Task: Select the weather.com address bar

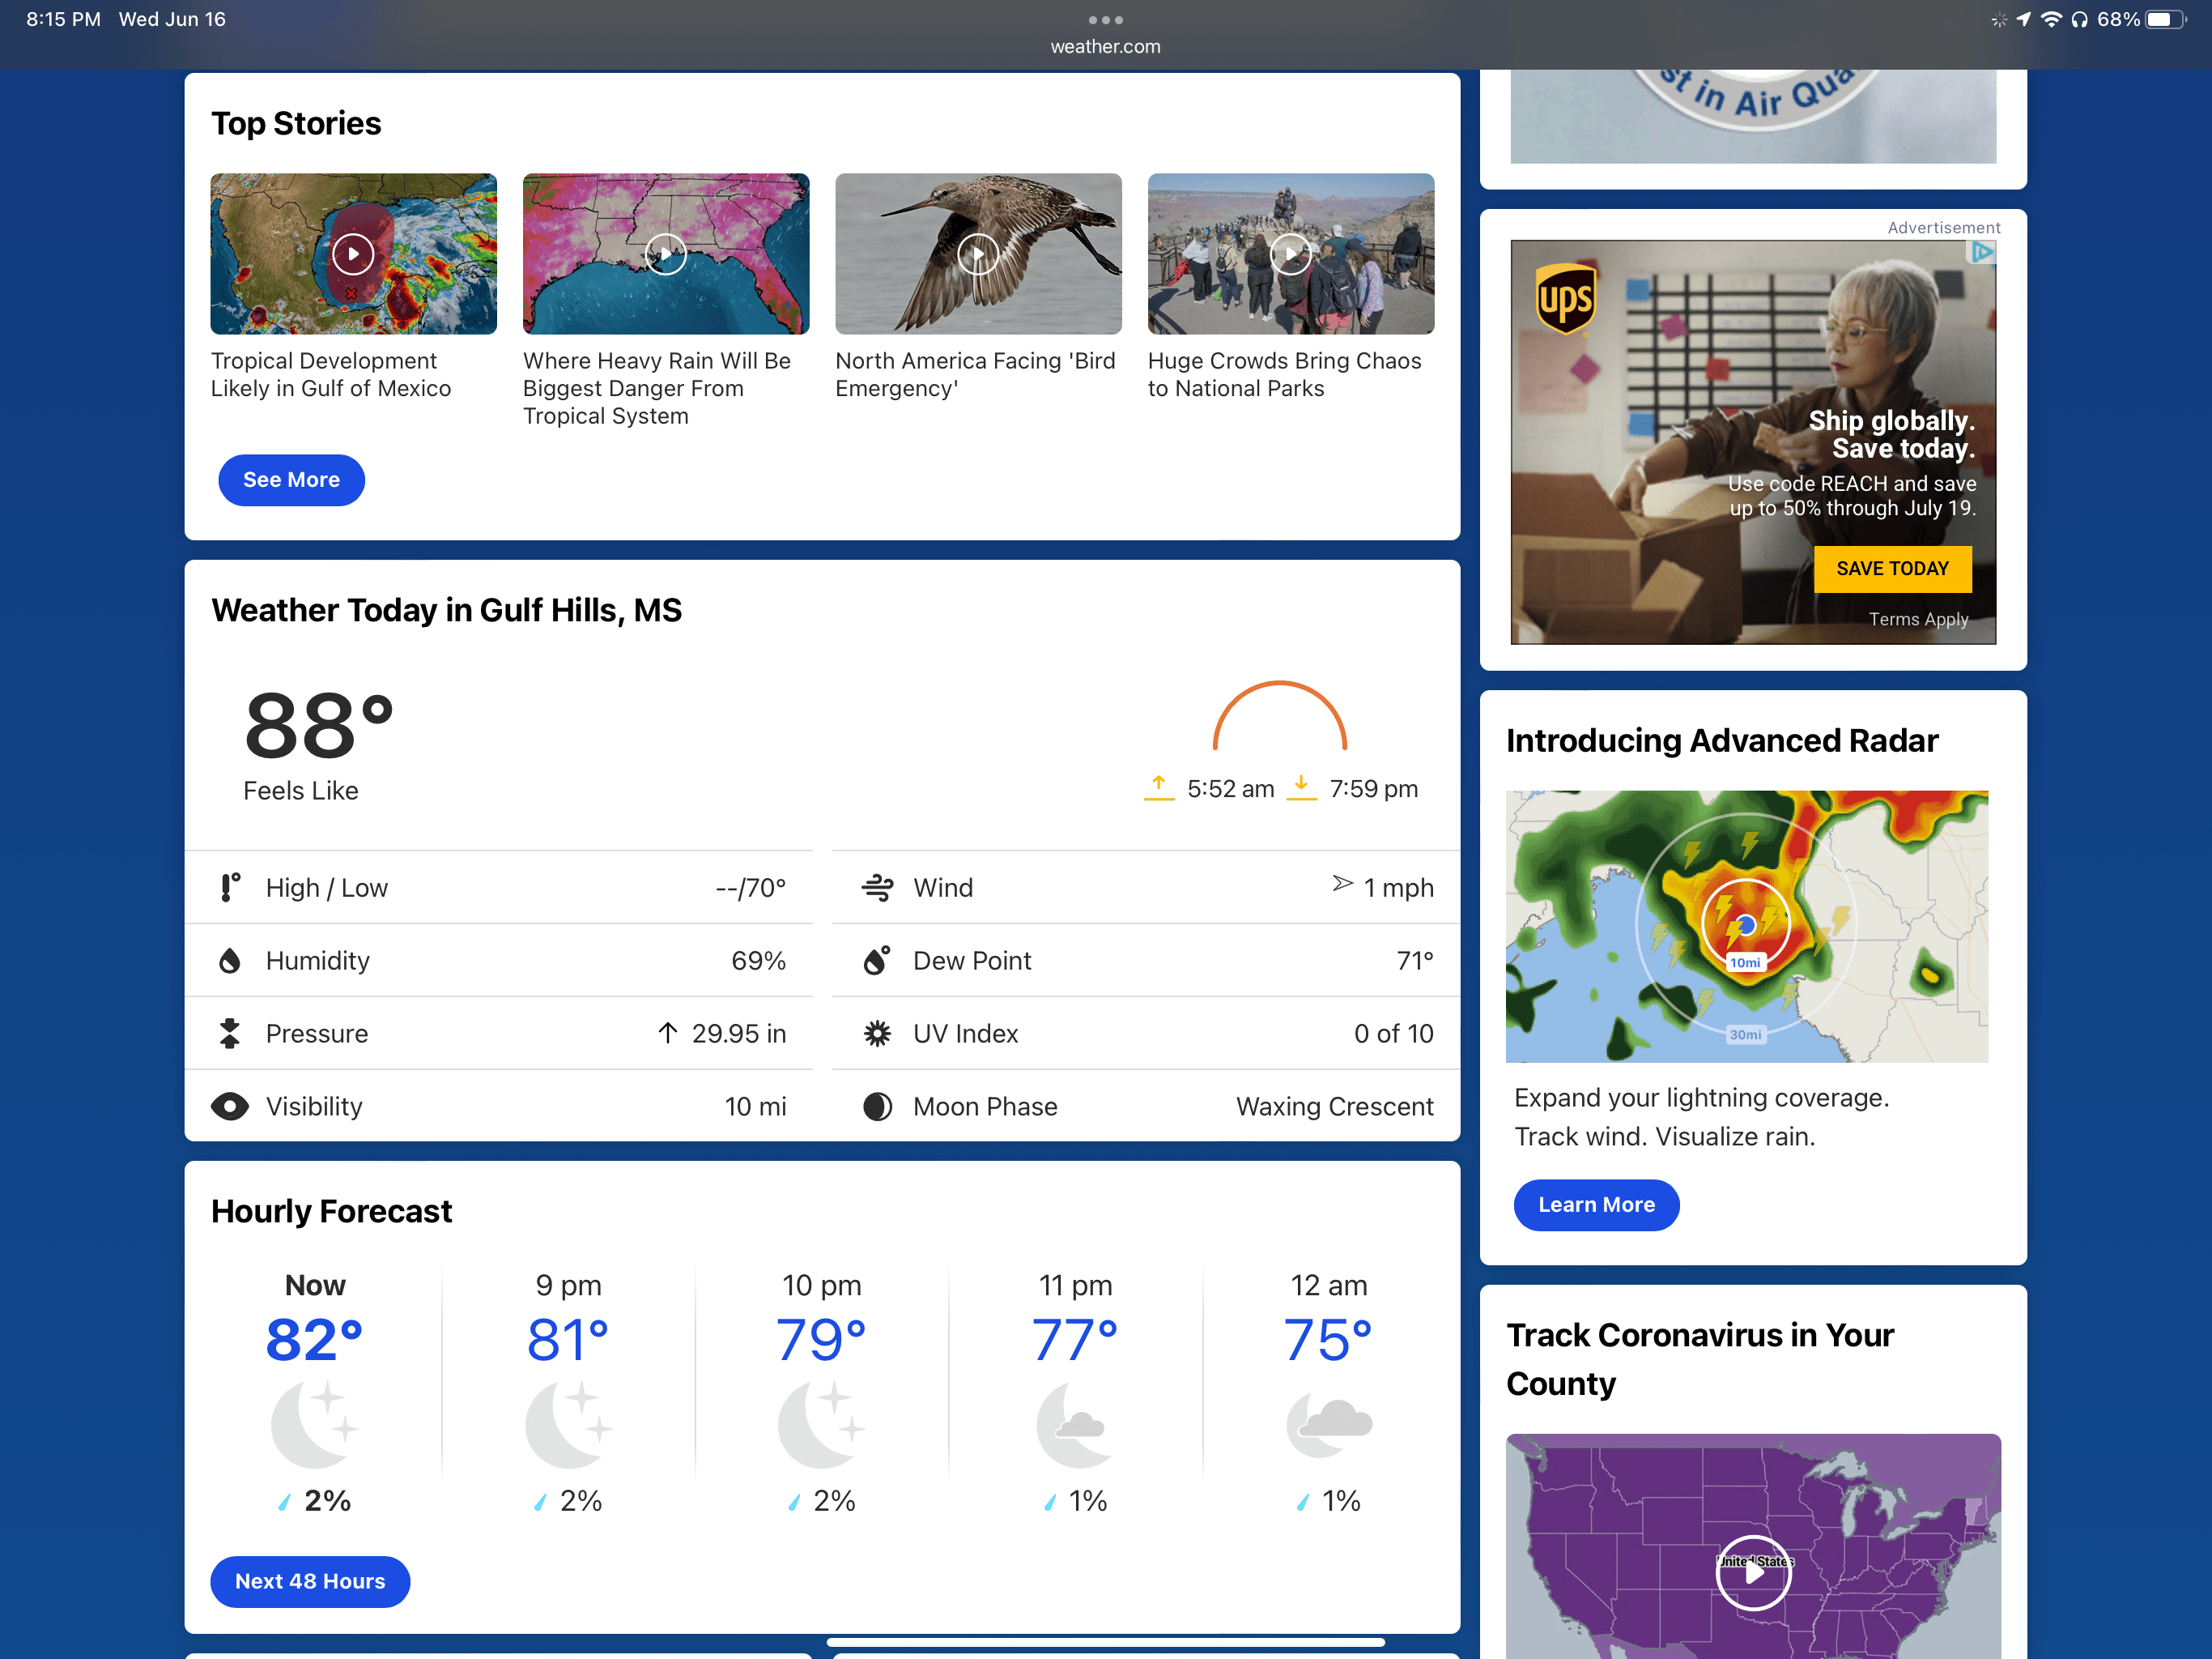Action: pos(1105,46)
